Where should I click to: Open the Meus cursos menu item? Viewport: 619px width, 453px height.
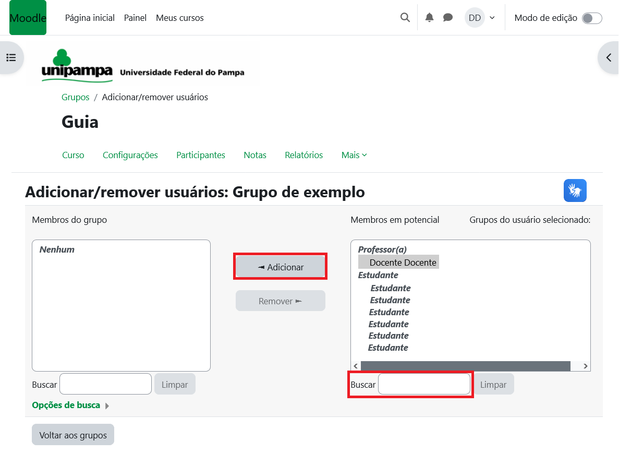pos(179,18)
